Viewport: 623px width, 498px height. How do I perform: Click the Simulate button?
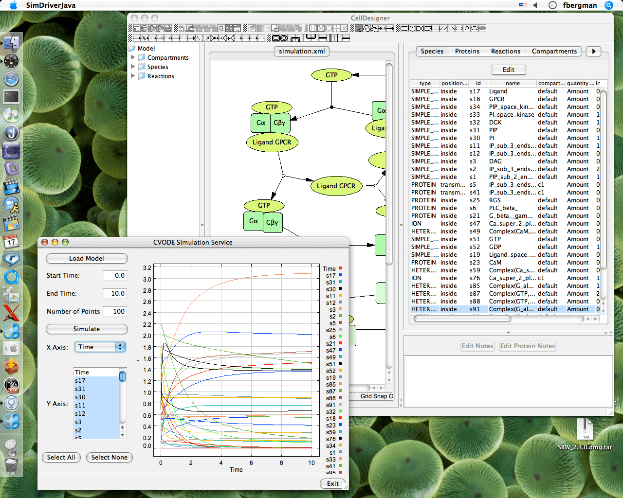click(x=87, y=329)
